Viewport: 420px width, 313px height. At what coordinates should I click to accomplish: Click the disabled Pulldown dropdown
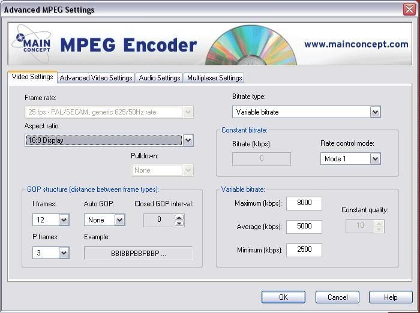[x=163, y=170]
